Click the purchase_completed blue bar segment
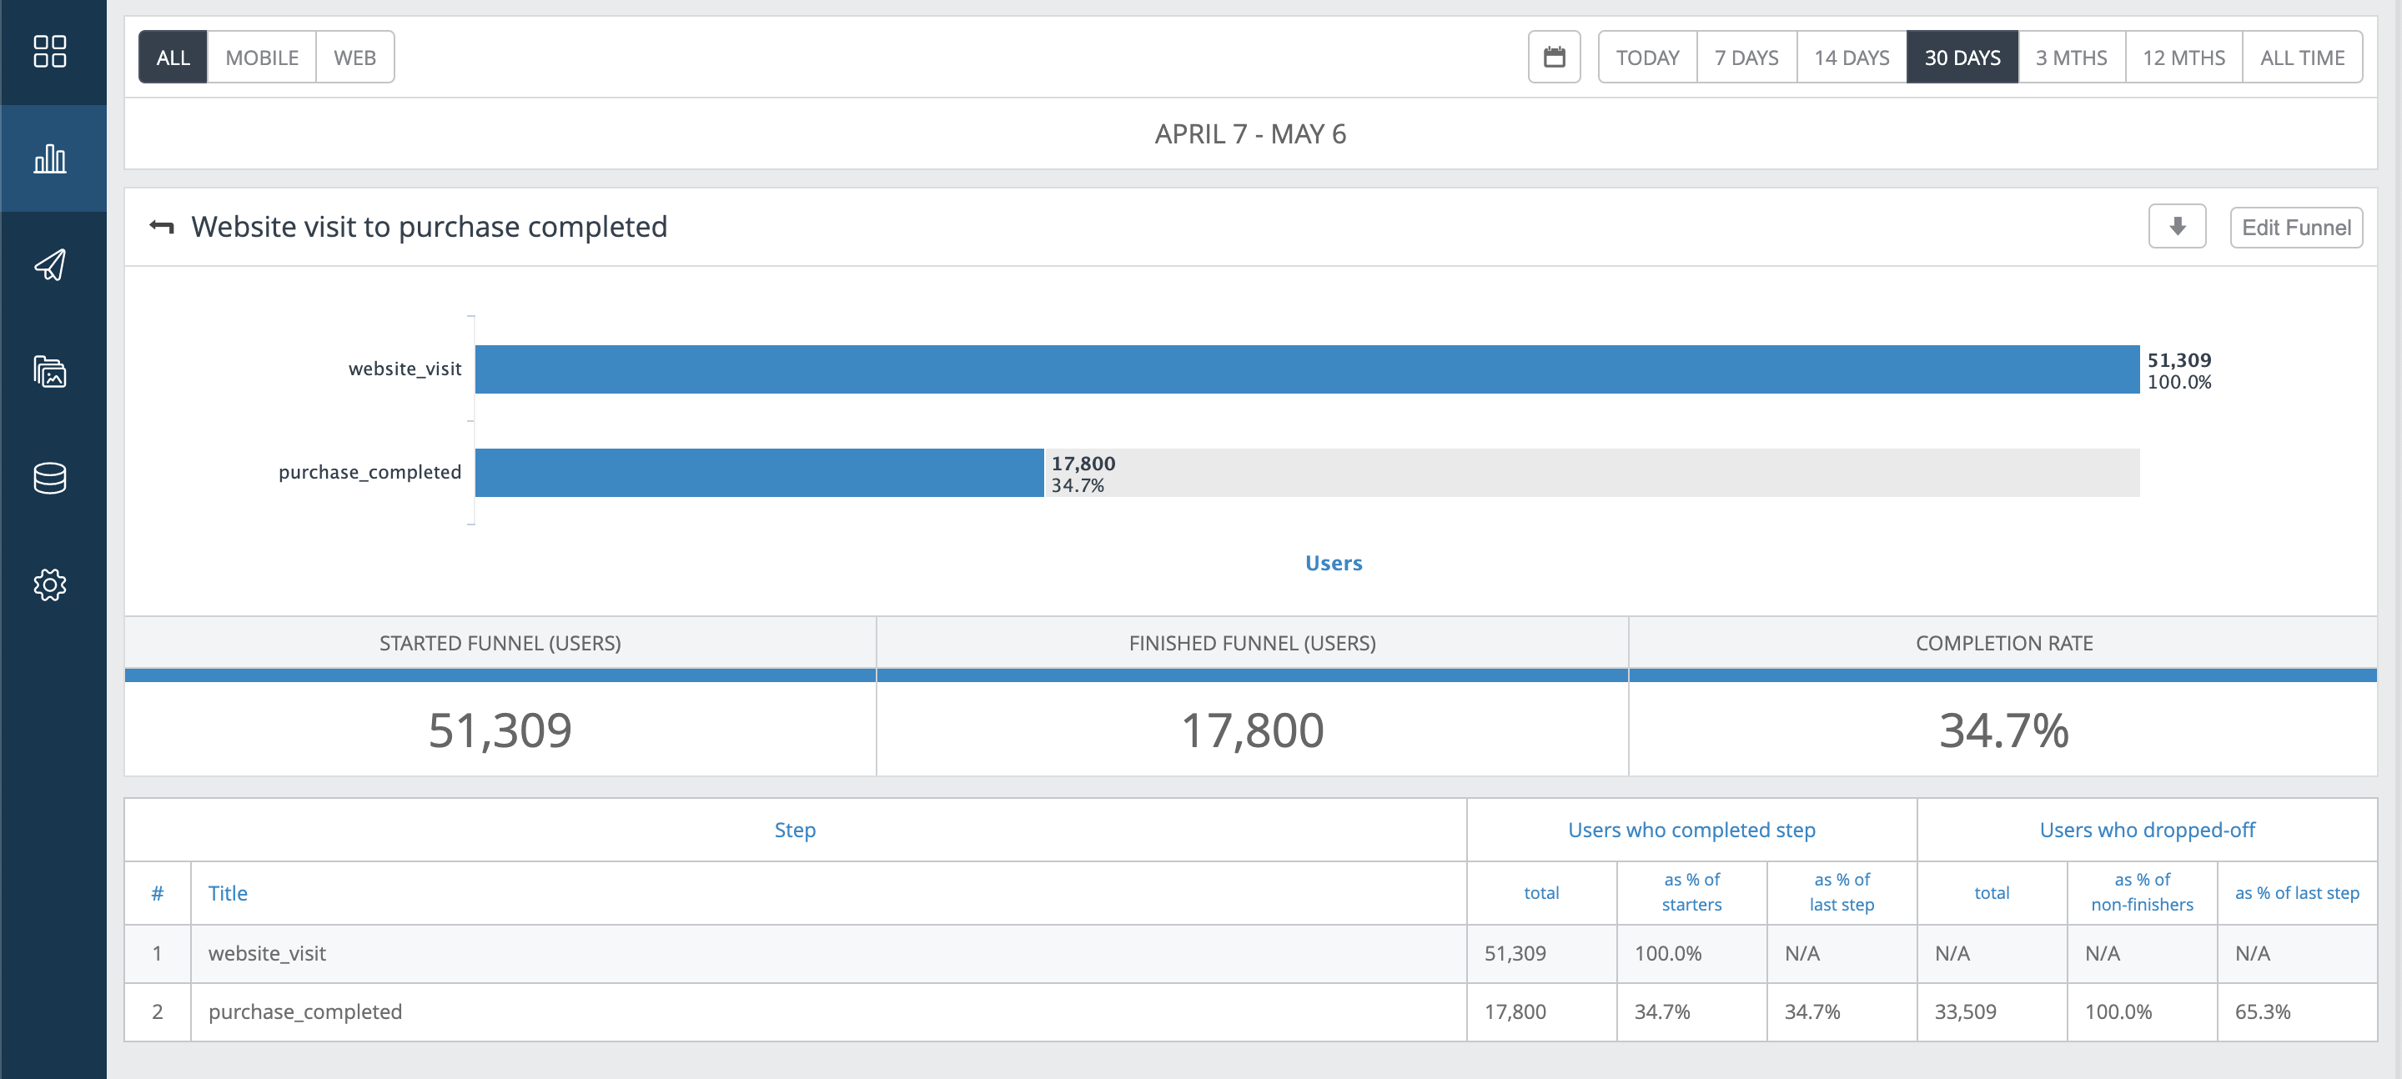The height and width of the screenshot is (1079, 2402). 759,473
